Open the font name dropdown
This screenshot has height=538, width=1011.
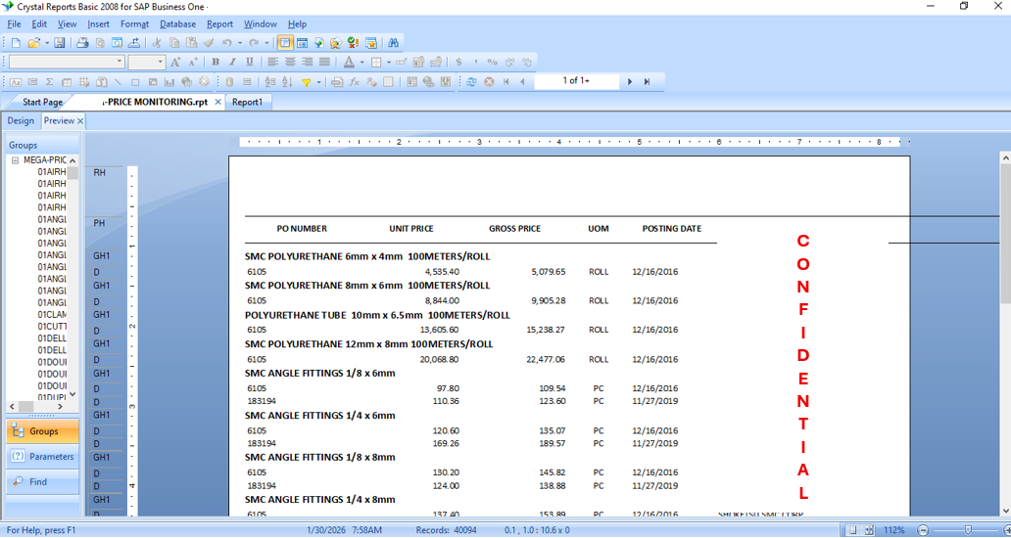tap(120, 63)
